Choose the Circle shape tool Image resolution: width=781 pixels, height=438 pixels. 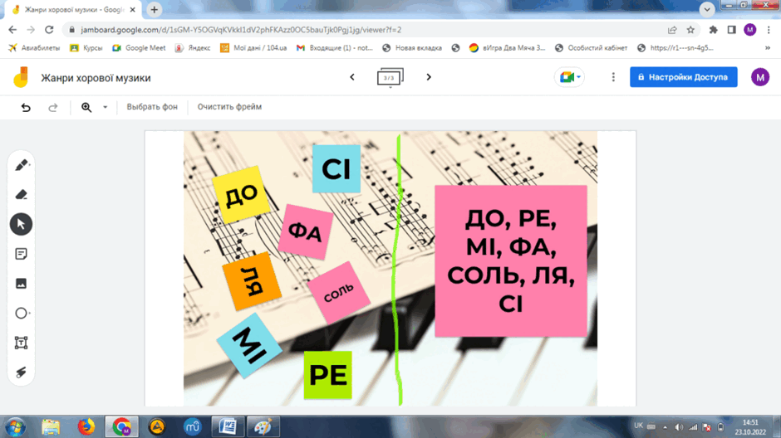[x=21, y=314]
